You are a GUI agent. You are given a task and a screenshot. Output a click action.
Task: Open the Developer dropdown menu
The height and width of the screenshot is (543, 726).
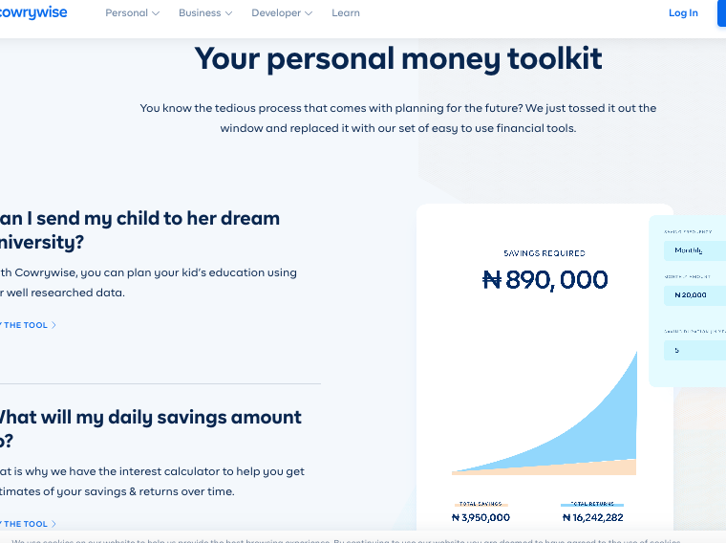tap(282, 13)
